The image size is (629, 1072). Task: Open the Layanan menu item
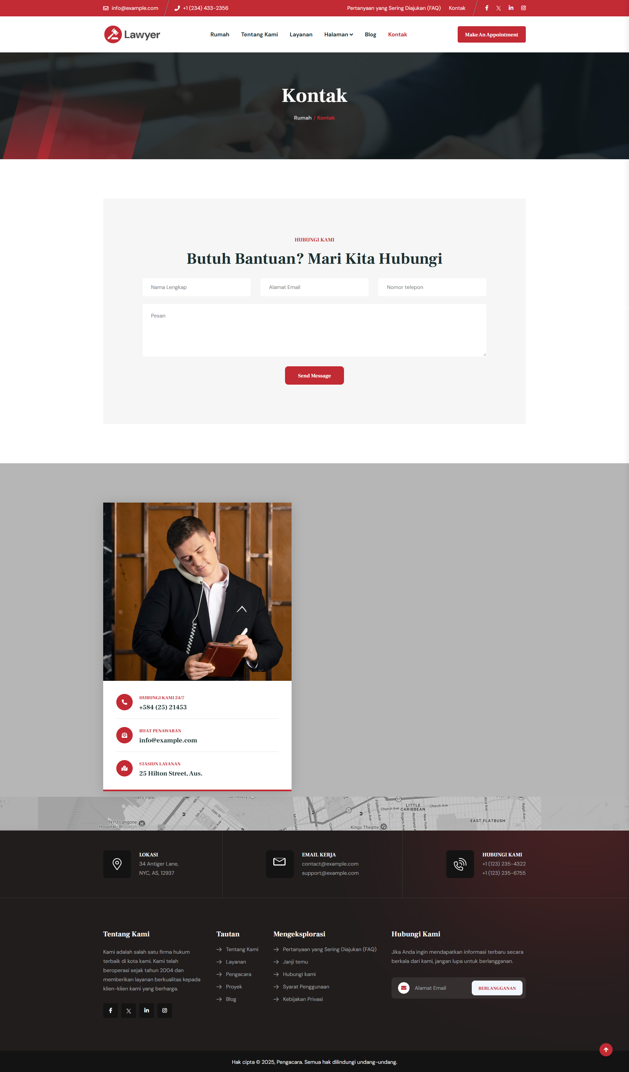pos(301,34)
